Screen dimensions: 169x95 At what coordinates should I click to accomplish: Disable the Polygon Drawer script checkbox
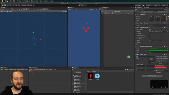139,47
